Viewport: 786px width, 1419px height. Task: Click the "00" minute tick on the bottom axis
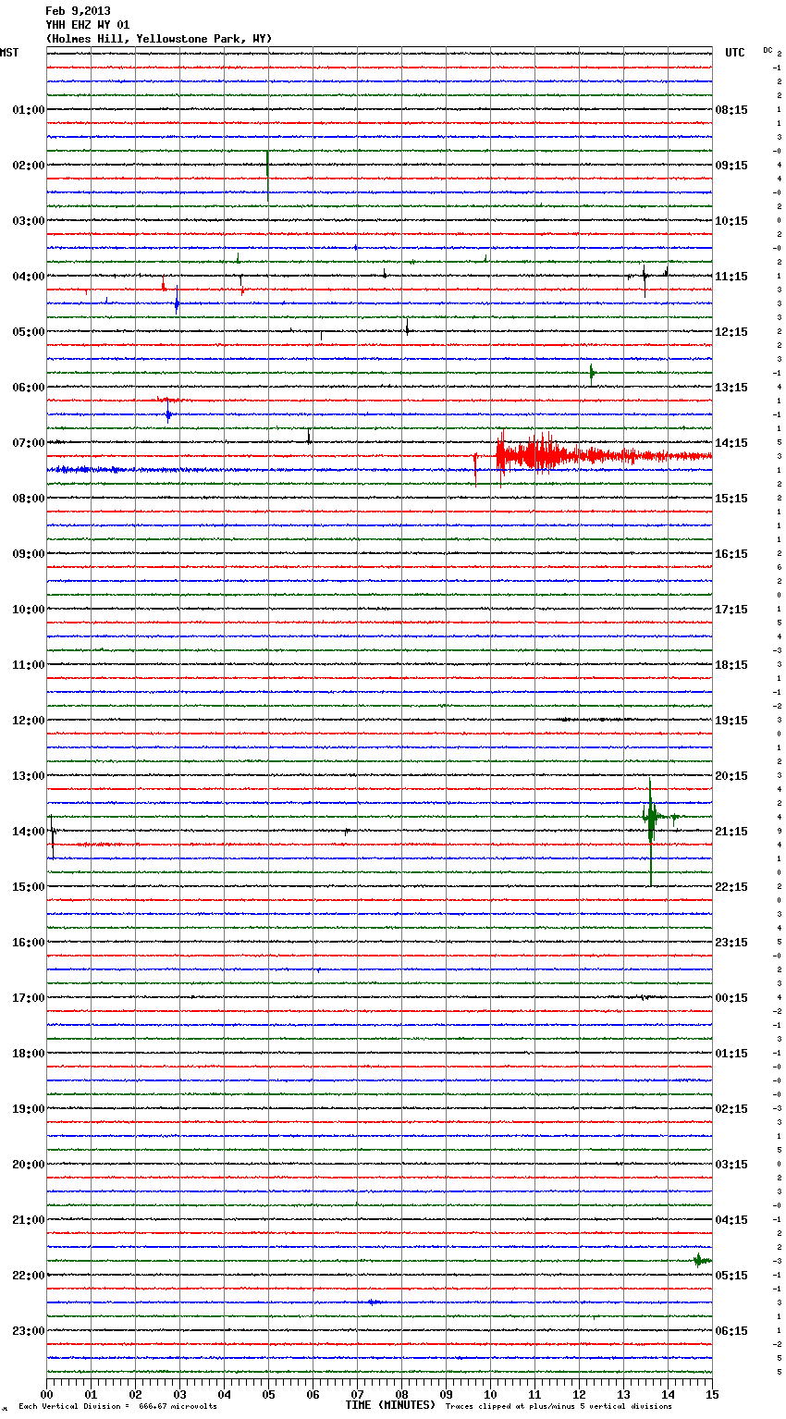pyautogui.click(x=46, y=1394)
